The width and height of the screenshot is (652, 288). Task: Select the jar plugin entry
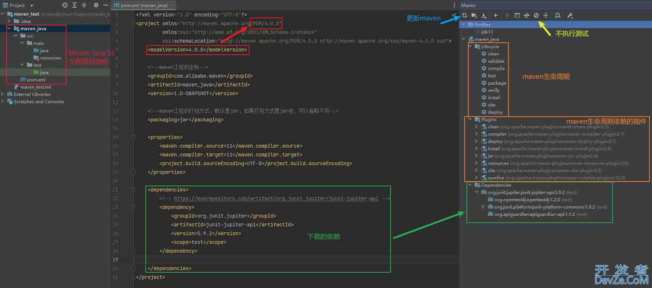(x=539, y=156)
